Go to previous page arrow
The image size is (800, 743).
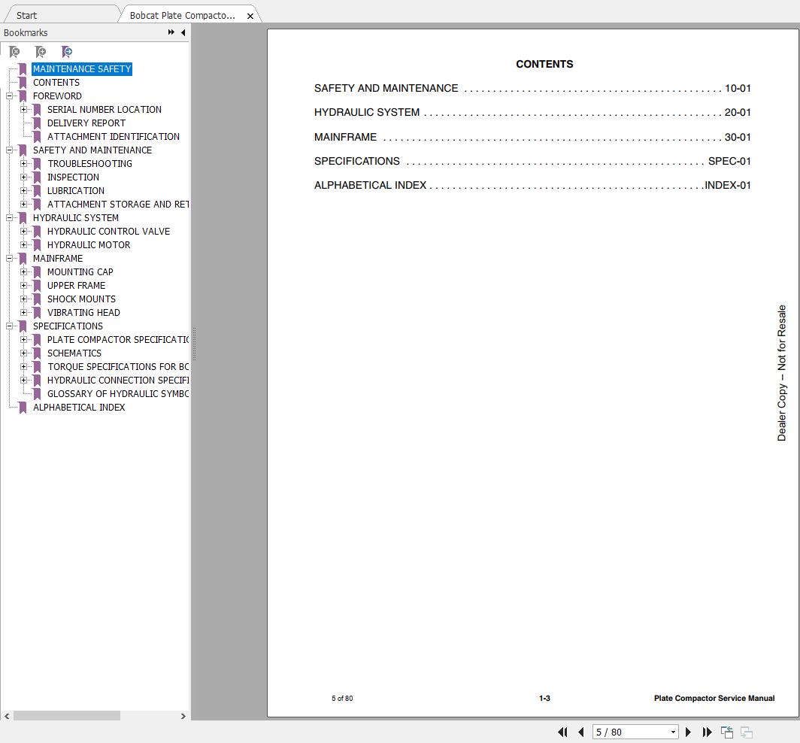pos(580,732)
